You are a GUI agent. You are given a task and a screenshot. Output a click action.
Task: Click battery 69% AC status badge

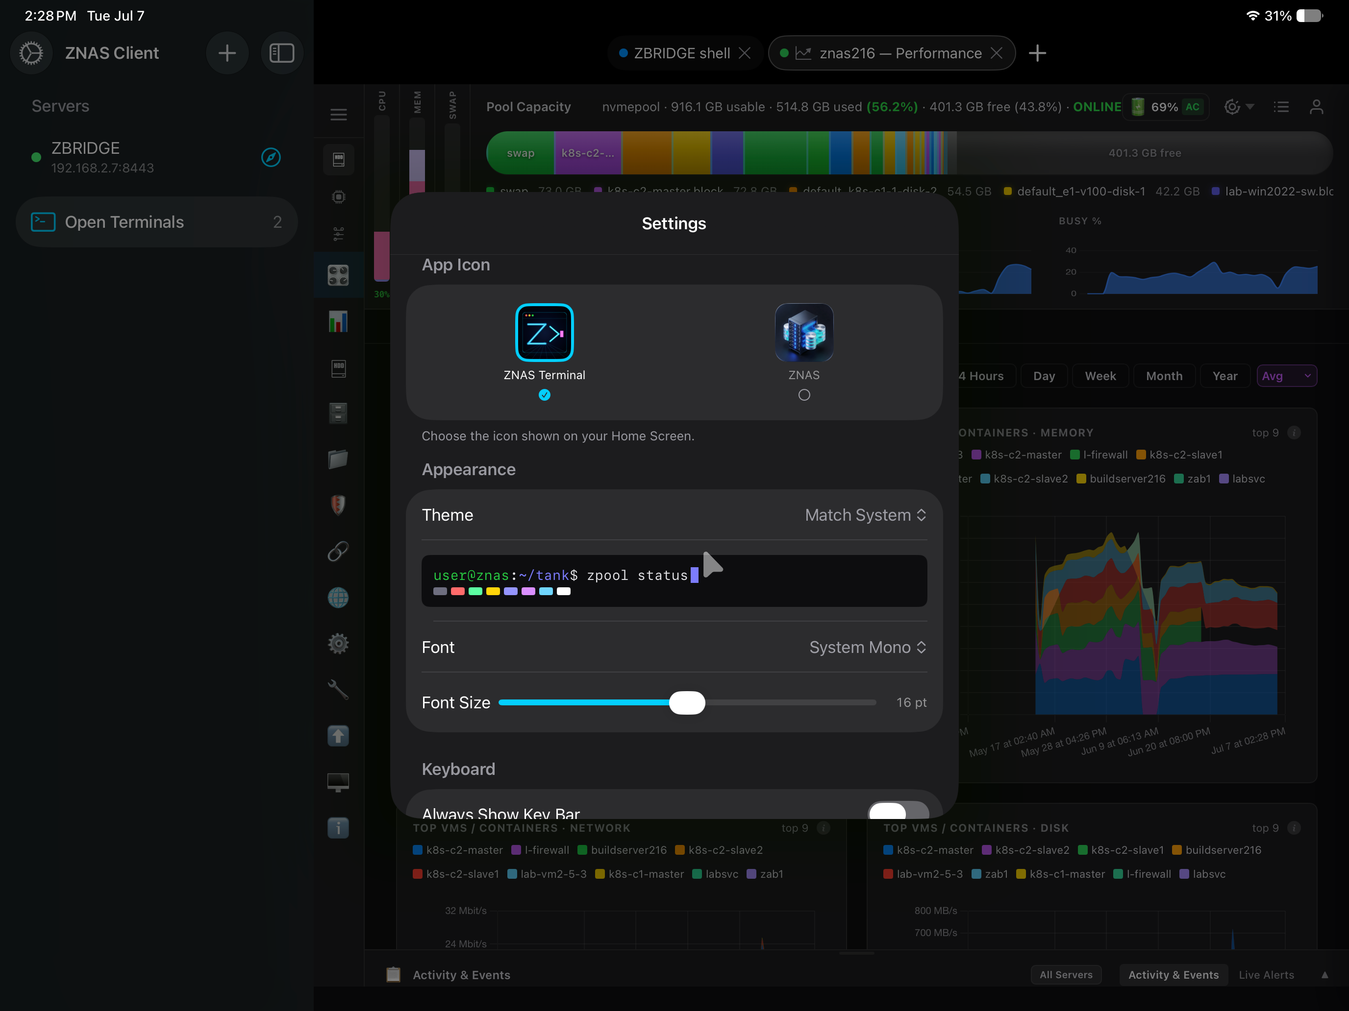coord(1167,107)
